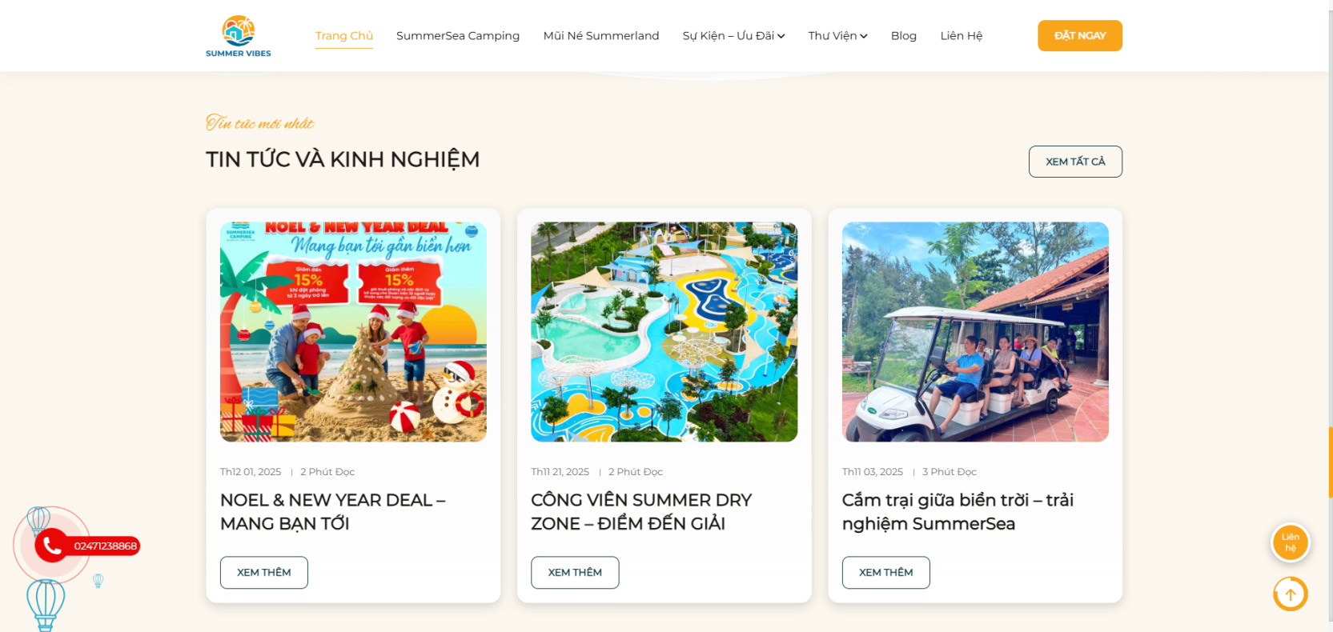Click the page vertical scrollbar thumb

[1330, 462]
